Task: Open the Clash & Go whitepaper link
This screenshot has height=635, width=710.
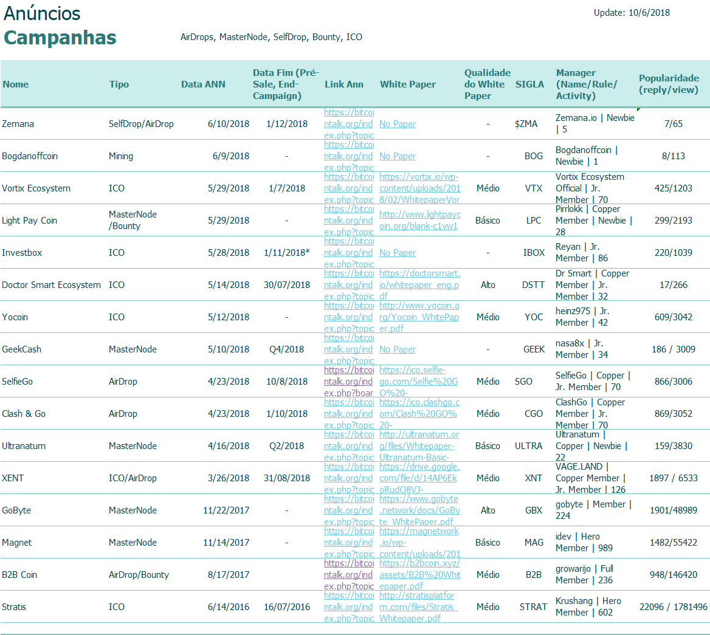Action: pyautogui.click(x=419, y=413)
